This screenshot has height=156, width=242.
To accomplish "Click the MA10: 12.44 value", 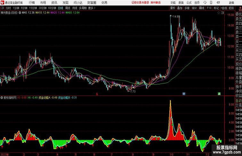I will (x=43, y=13).
